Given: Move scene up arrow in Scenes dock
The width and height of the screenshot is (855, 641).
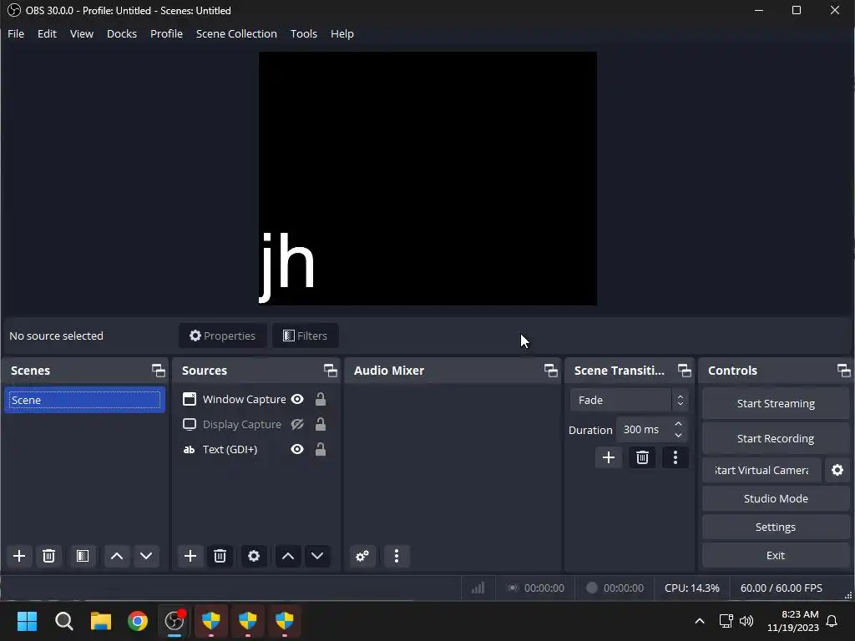Looking at the screenshot, I should pos(117,556).
